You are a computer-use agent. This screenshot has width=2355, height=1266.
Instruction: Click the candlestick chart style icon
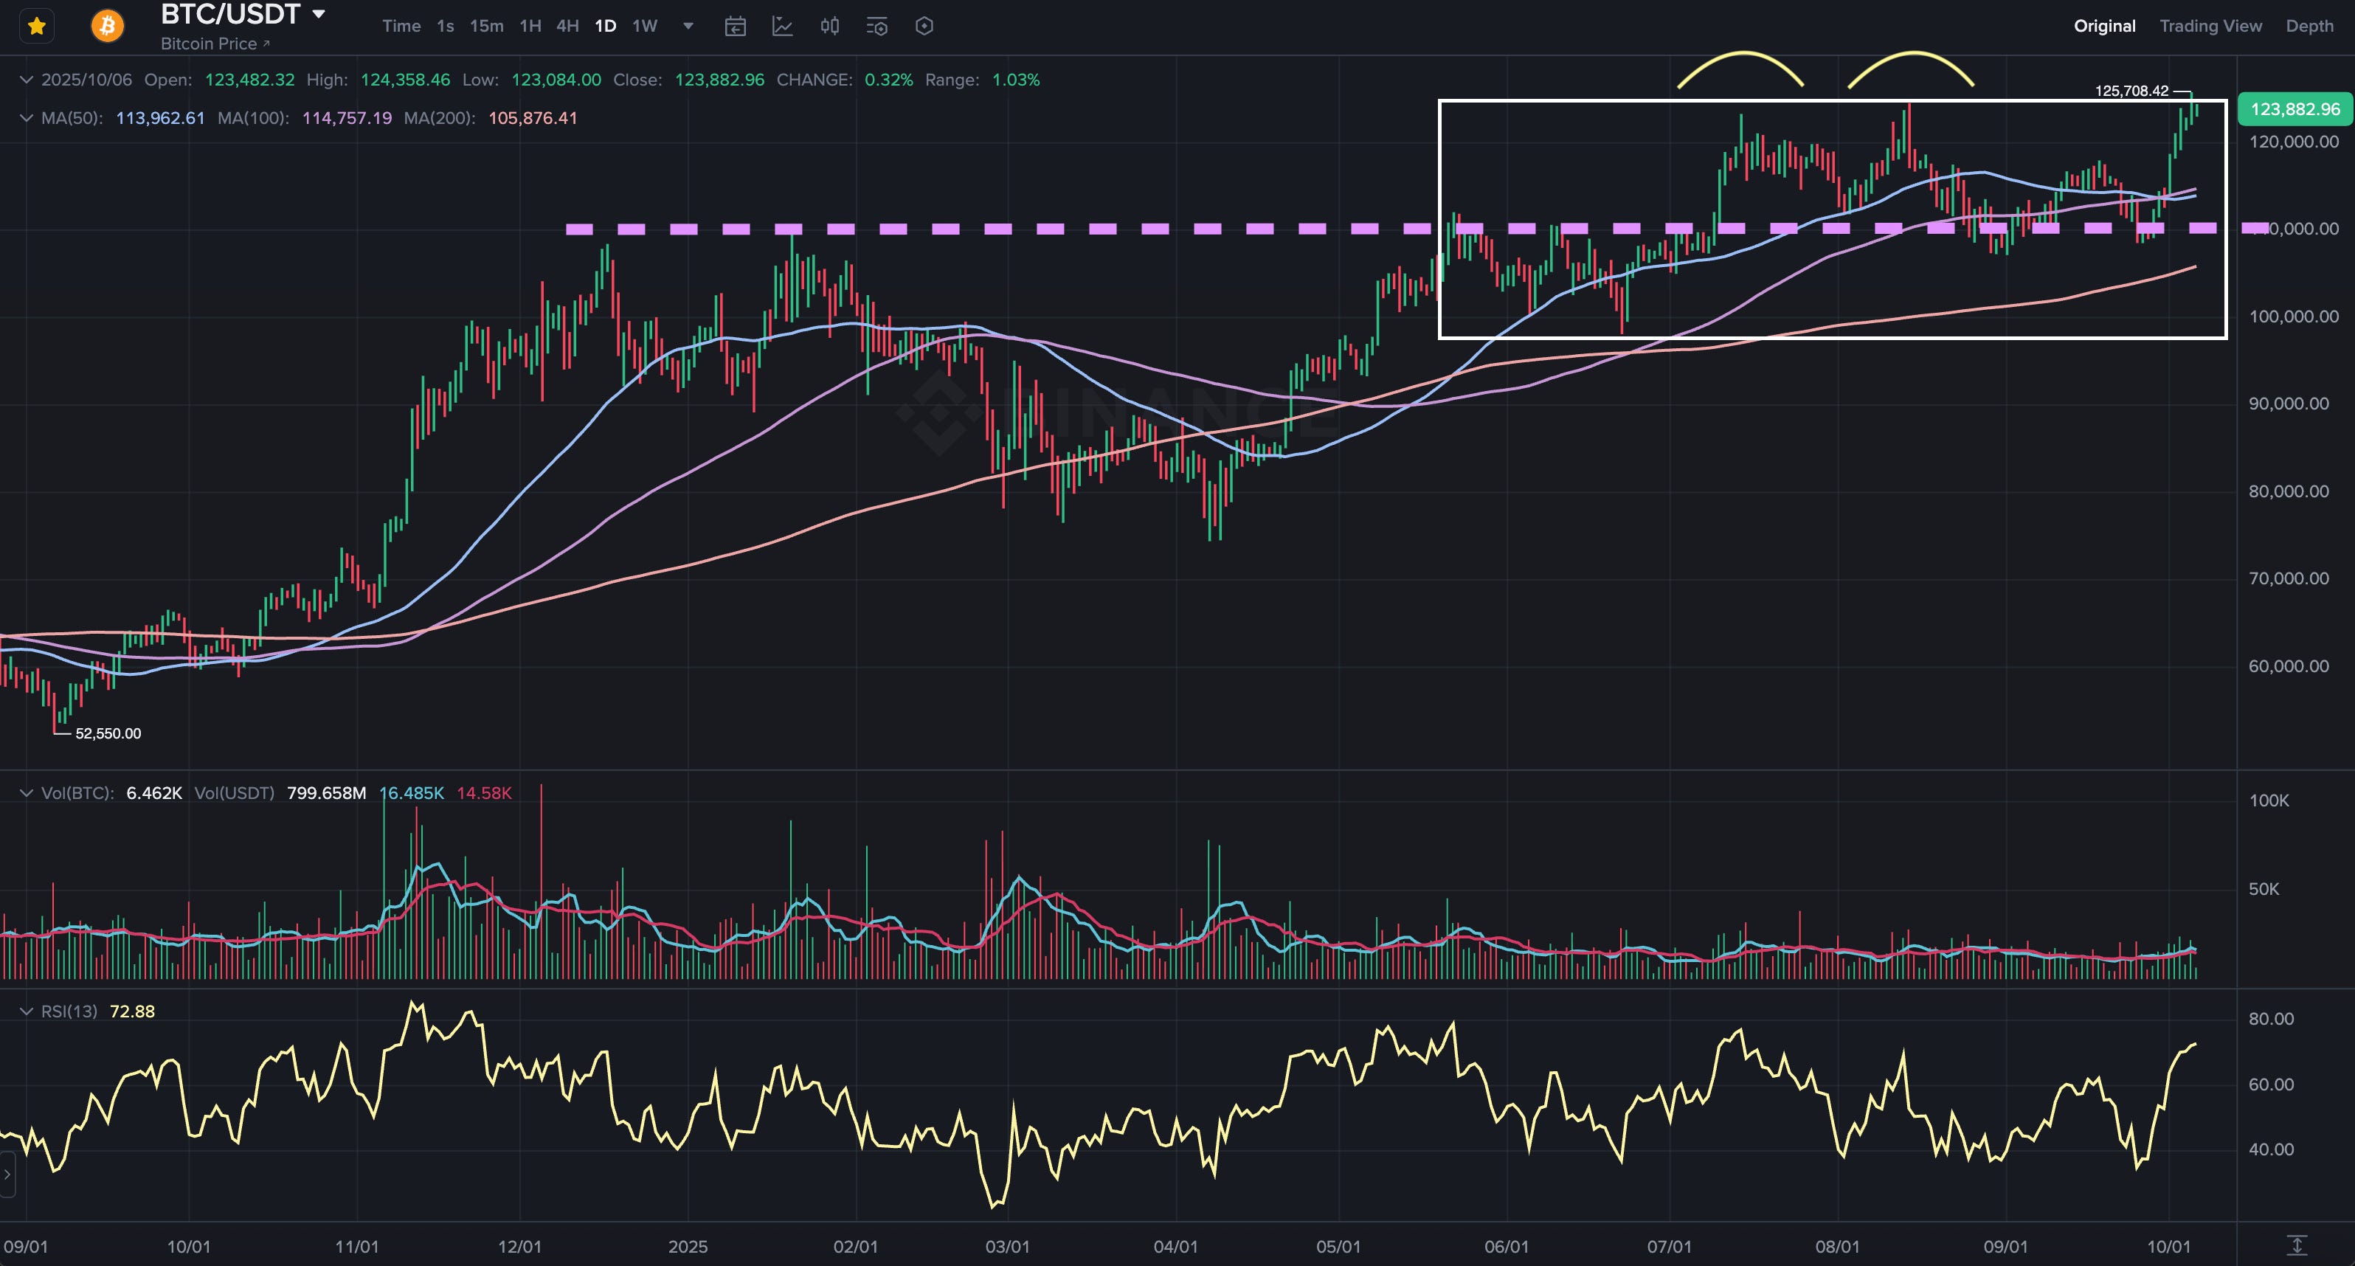coord(829,26)
